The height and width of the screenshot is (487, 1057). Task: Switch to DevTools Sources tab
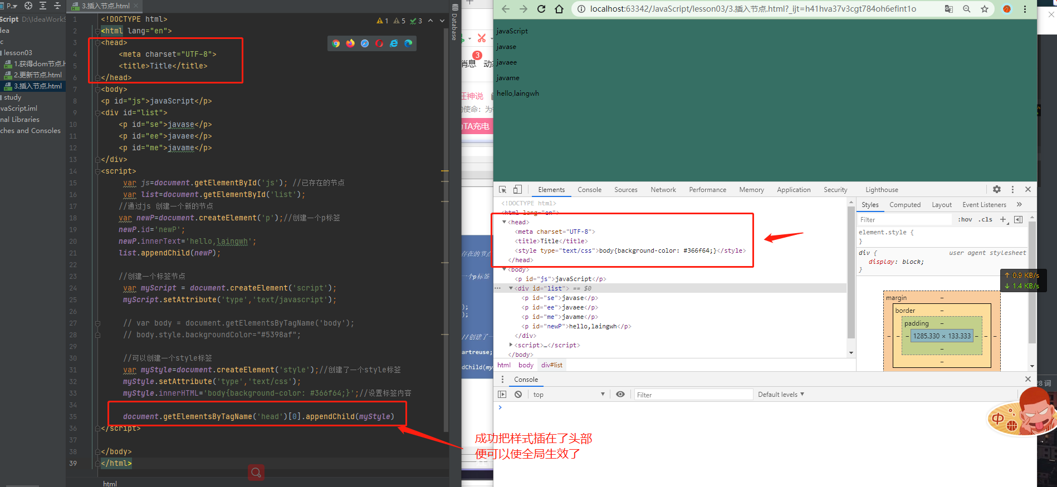pyautogui.click(x=626, y=190)
